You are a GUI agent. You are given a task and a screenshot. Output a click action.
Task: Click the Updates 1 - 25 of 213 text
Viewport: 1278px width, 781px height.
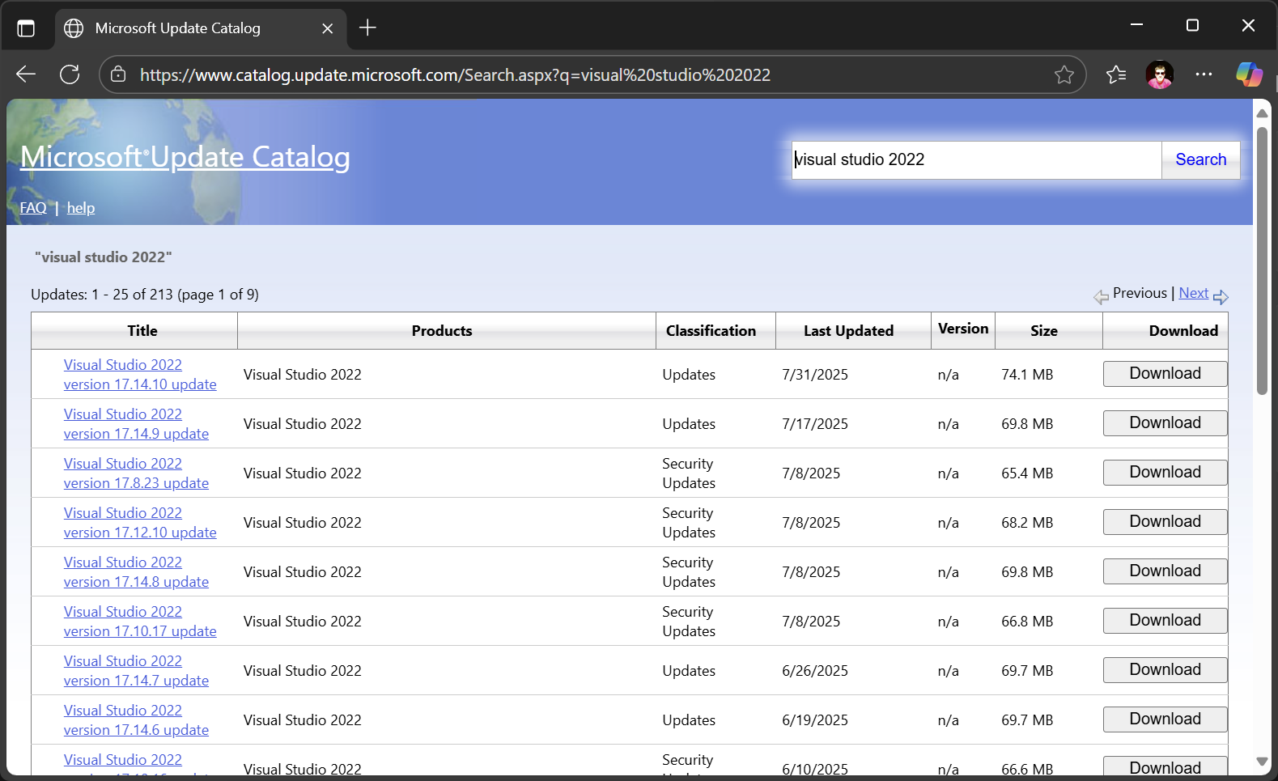pyautogui.click(x=145, y=295)
